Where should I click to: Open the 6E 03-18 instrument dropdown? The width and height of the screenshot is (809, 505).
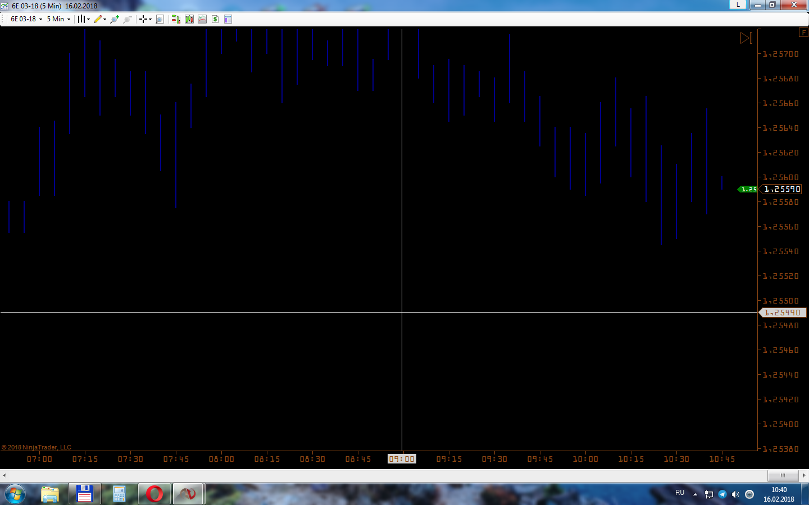[x=26, y=19]
